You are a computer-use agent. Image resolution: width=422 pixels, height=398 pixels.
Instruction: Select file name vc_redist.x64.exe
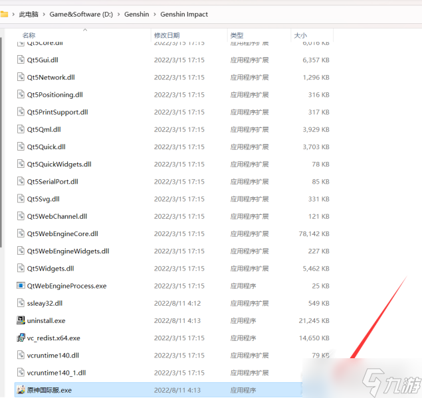tap(54, 338)
